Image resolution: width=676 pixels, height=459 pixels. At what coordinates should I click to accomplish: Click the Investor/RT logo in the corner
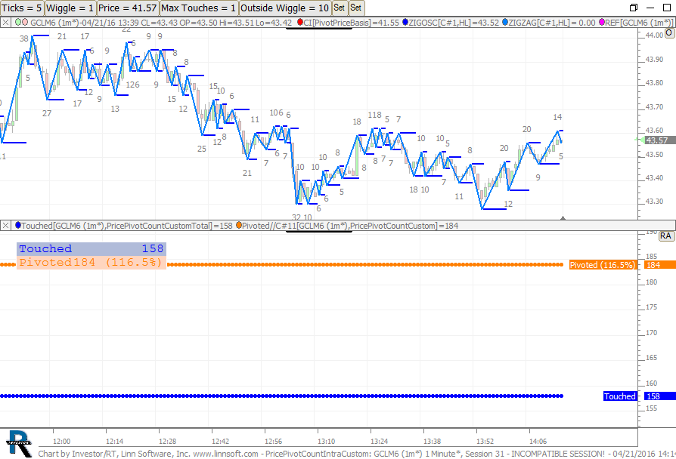tap(19, 443)
